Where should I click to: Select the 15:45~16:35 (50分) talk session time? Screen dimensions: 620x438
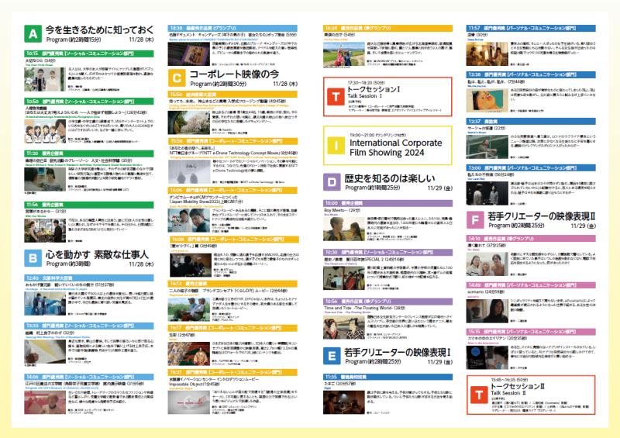510,379
